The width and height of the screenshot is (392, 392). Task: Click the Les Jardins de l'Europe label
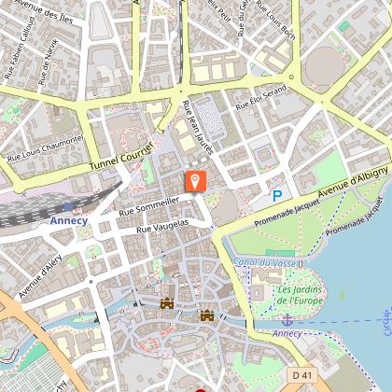[300, 295]
